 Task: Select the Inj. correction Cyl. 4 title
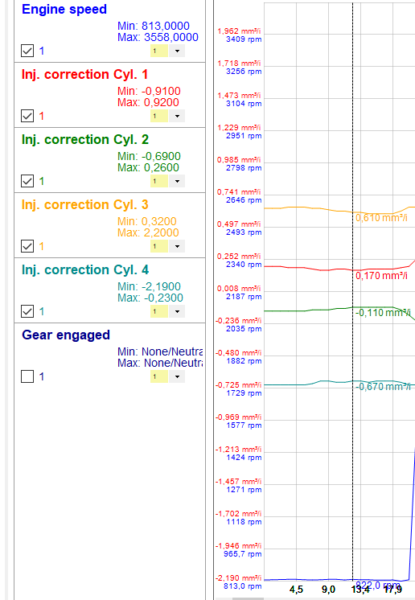tap(85, 269)
